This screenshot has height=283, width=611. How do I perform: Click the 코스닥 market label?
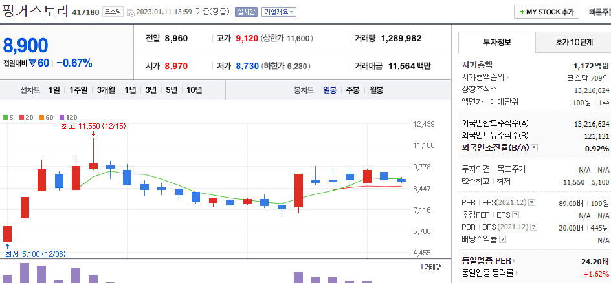point(113,12)
